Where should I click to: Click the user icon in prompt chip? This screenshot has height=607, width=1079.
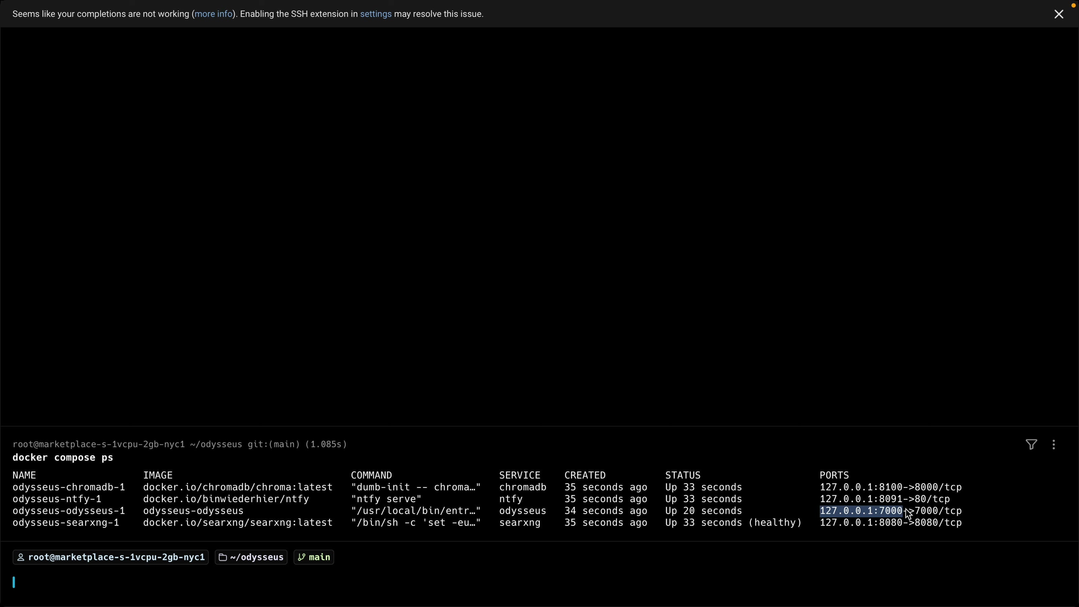(21, 557)
